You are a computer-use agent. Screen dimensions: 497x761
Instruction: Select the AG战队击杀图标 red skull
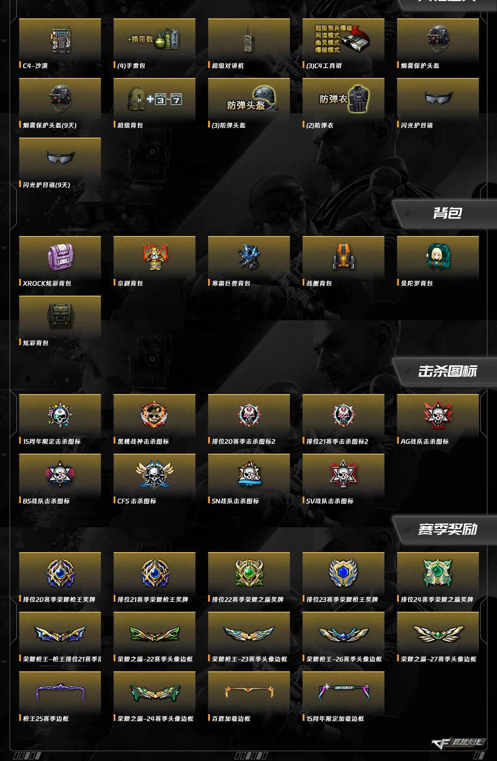(438, 415)
